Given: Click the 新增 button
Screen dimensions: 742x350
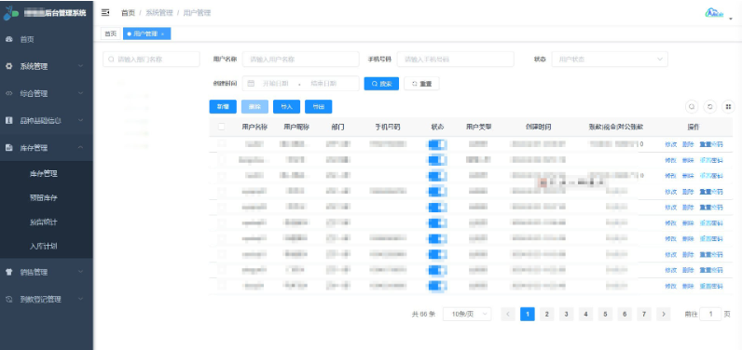Looking at the screenshot, I should coord(223,107).
